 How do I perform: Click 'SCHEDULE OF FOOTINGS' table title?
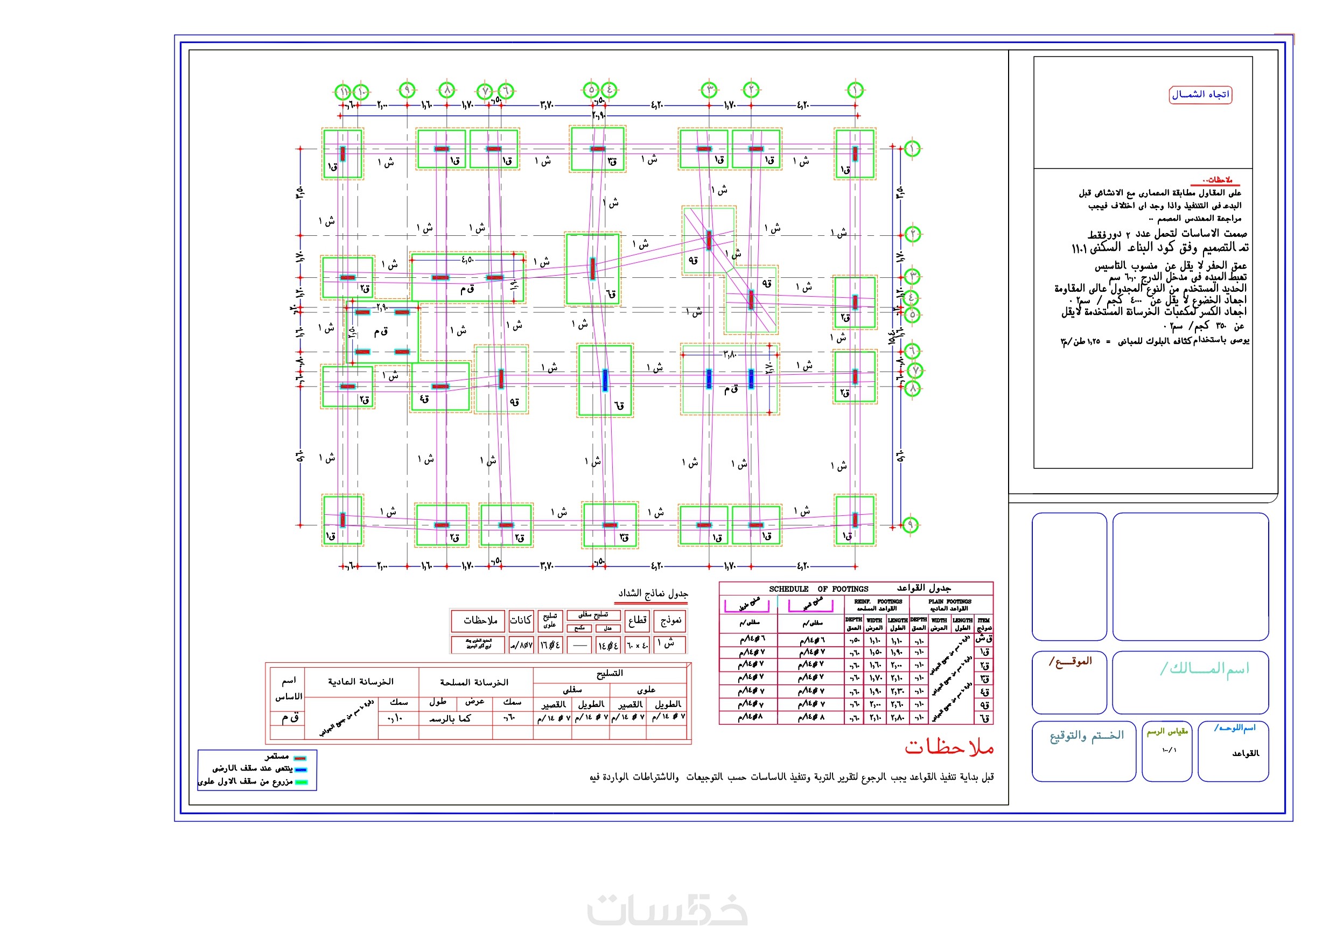click(x=818, y=589)
